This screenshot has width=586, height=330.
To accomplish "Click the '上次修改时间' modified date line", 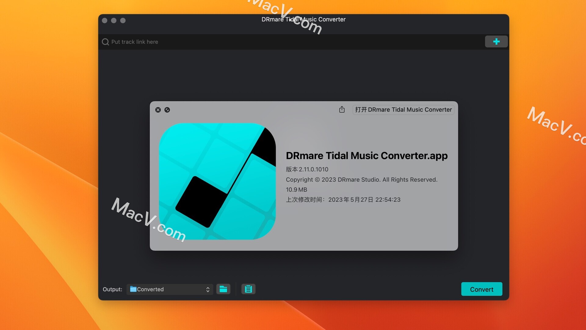I will click(x=343, y=200).
